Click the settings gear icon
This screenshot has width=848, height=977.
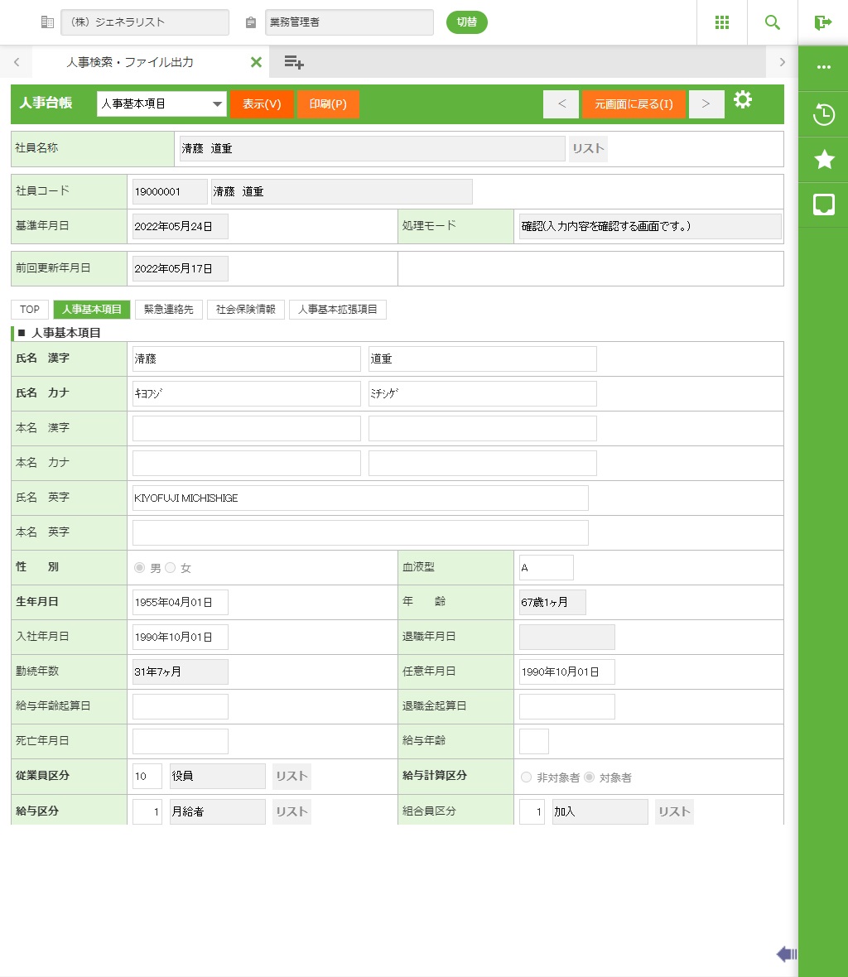pyautogui.click(x=743, y=101)
